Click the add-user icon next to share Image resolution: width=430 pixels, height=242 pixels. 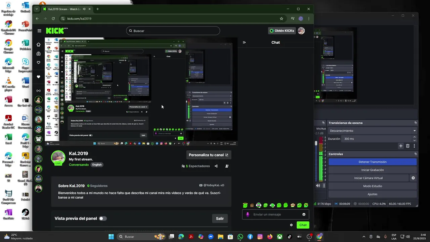(x=227, y=166)
